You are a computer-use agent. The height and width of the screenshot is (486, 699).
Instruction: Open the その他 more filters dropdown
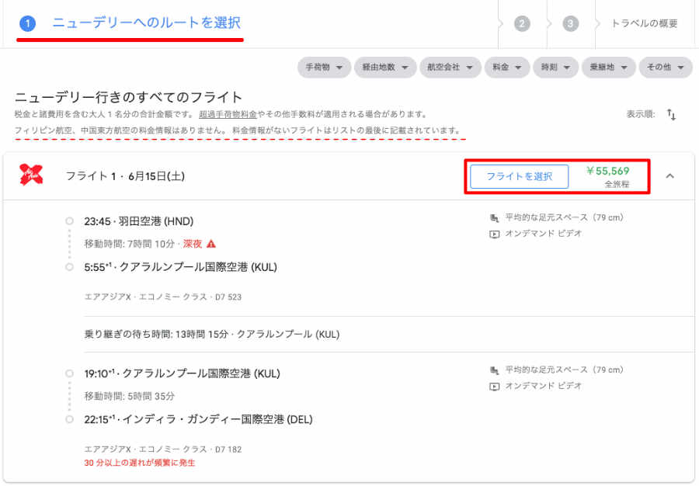666,68
